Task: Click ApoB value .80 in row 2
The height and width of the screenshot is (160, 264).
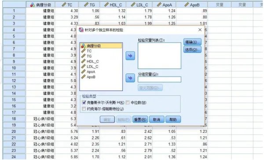Action: pyautogui.click(x=192, y=17)
